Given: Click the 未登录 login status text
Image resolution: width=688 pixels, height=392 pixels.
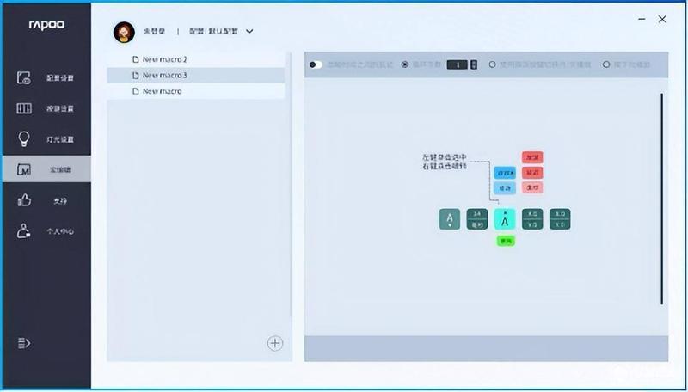Looking at the screenshot, I should pos(155,32).
